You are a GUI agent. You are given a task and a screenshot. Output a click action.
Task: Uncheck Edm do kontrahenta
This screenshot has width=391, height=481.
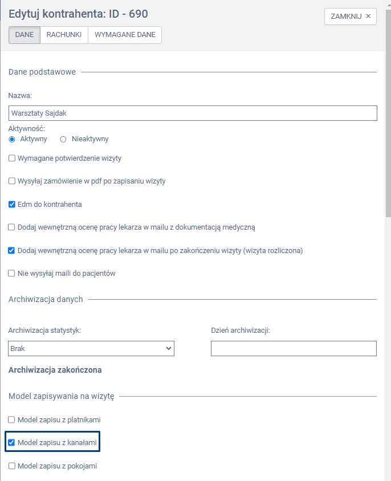click(x=12, y=204)
